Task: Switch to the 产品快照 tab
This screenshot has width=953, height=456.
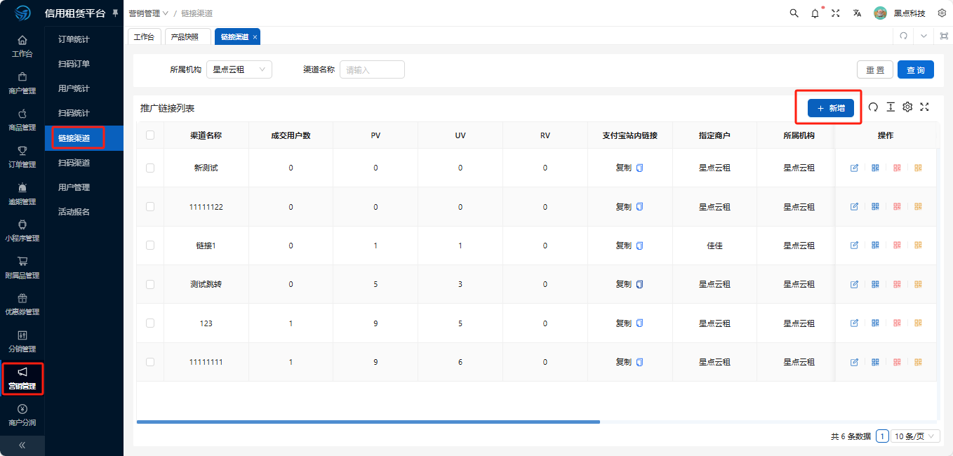Action: tap(186, 36)
